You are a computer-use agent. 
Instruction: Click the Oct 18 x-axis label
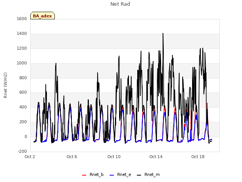point(198,157)
